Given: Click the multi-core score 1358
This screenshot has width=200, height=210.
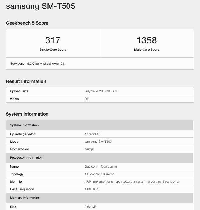Looking at the screenshot, I should click(x=147, y=40).
